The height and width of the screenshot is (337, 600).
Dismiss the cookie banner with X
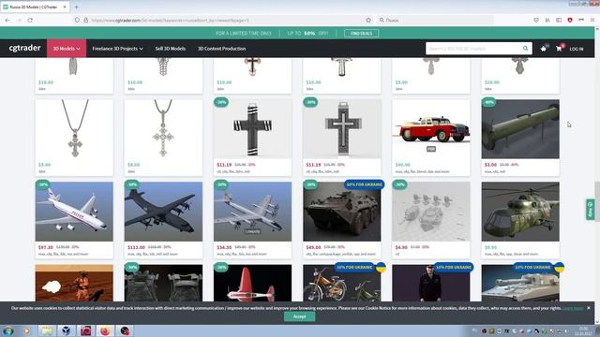589,308
